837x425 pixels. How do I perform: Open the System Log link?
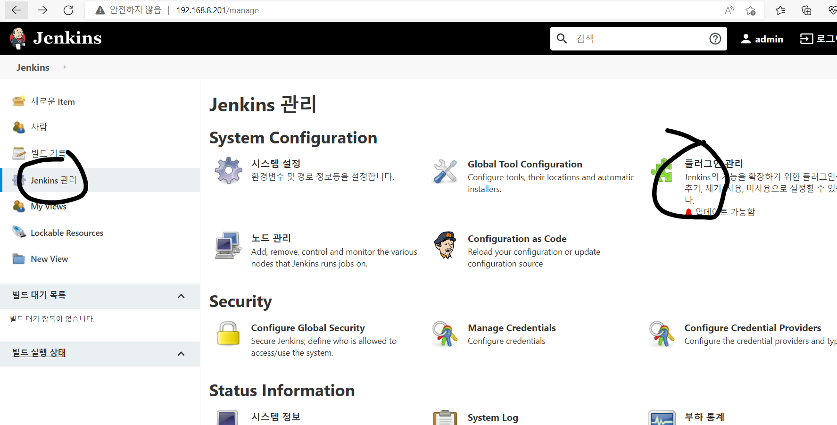pos(493,417)
